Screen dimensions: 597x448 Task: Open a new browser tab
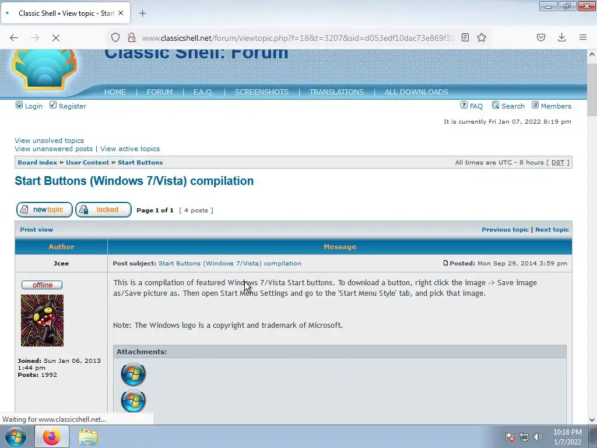coord(142,13)
